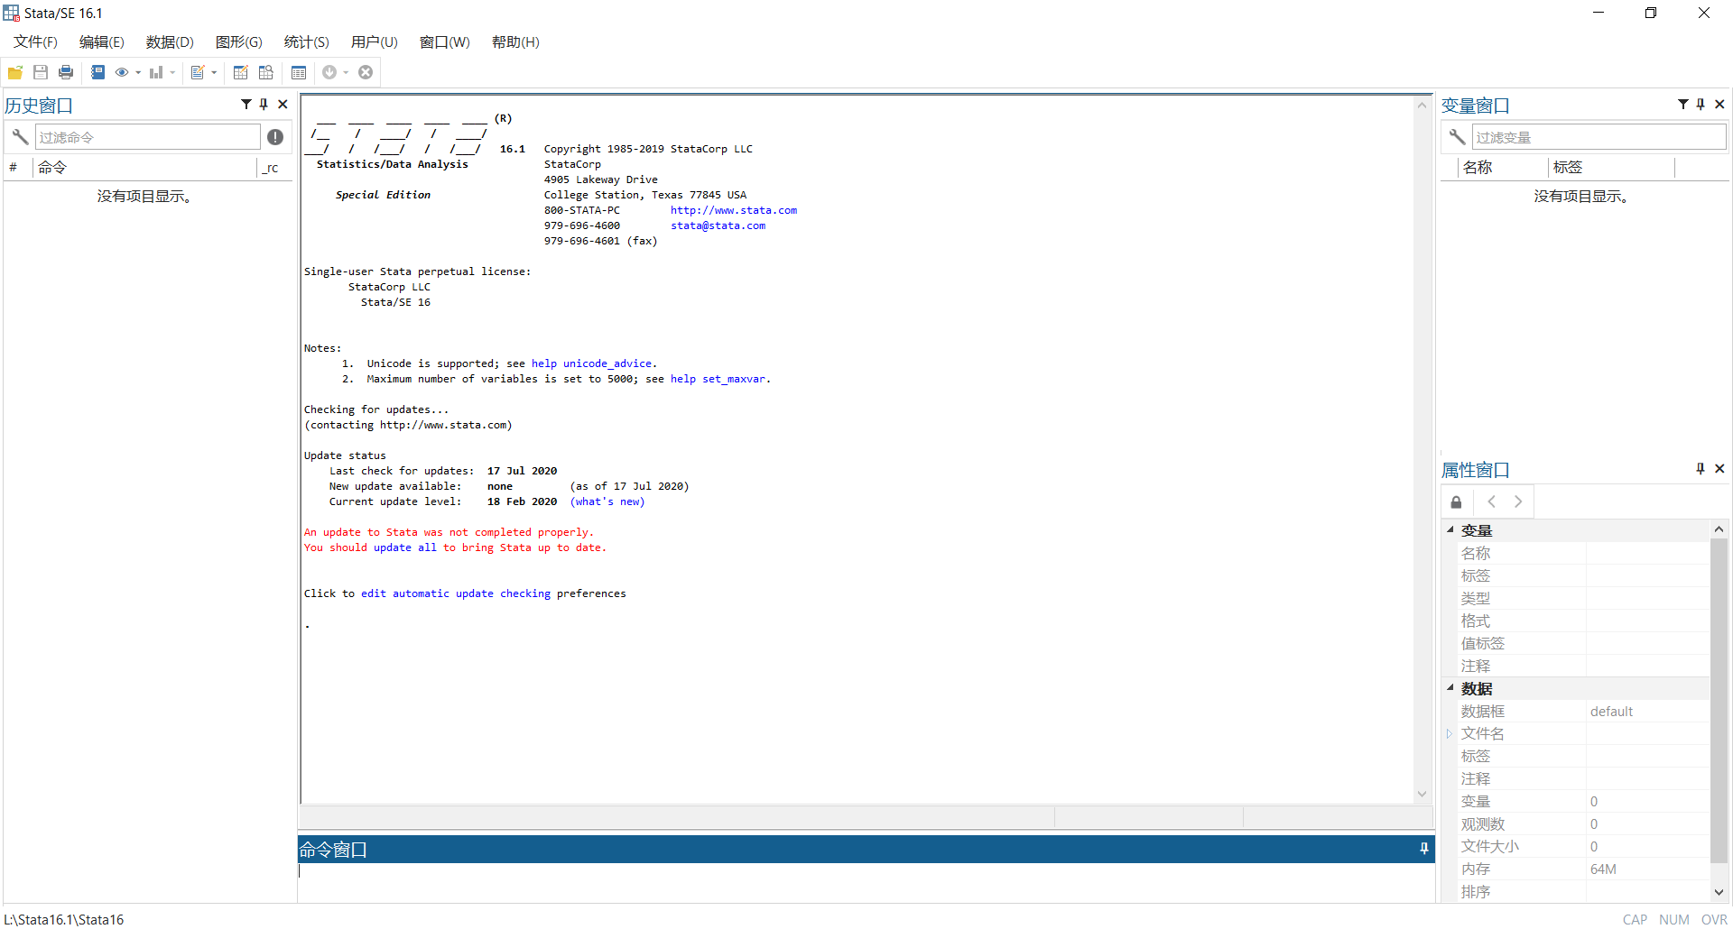This screenshot has height=929, width=1733.
Task: Open the 编辑(E) menu
Action: [102, 42]
